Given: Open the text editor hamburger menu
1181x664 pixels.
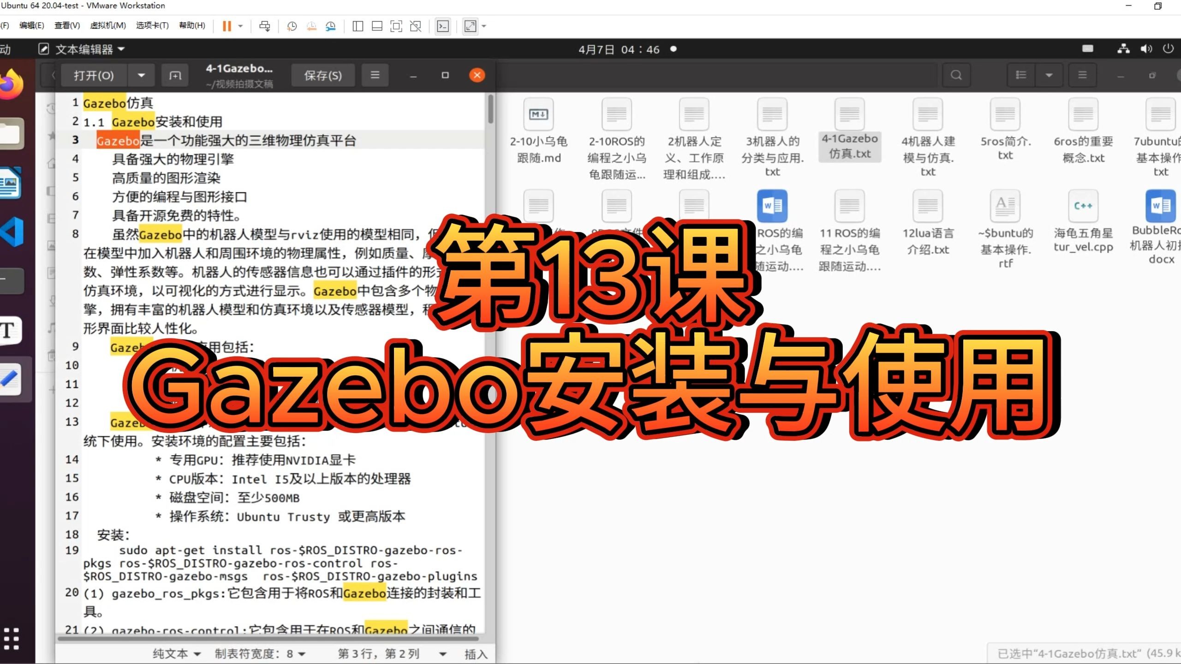Looking at the screenshot, I should click(x=375, y=75).
